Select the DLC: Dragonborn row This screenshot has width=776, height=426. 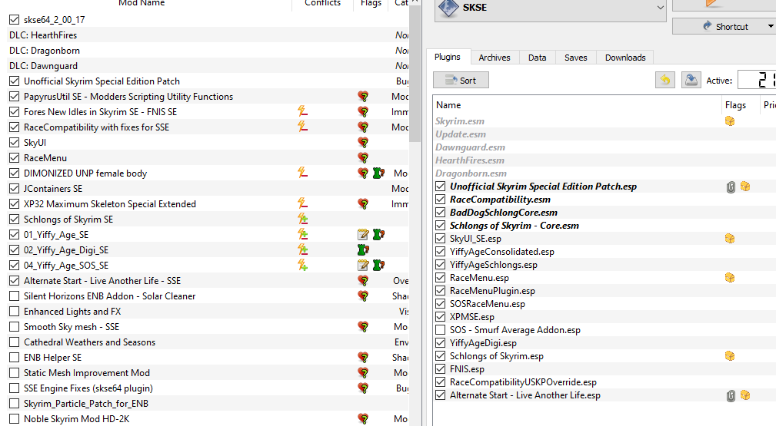[x=208, y=51]
